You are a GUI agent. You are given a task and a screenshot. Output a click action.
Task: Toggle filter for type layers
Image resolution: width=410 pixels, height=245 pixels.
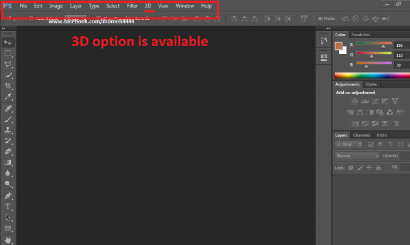click(x=391, y=144)
